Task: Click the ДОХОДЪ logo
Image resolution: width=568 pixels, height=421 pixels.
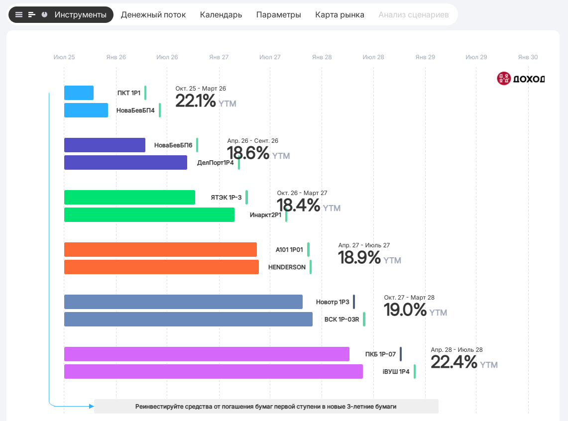Action: [521, 79]
